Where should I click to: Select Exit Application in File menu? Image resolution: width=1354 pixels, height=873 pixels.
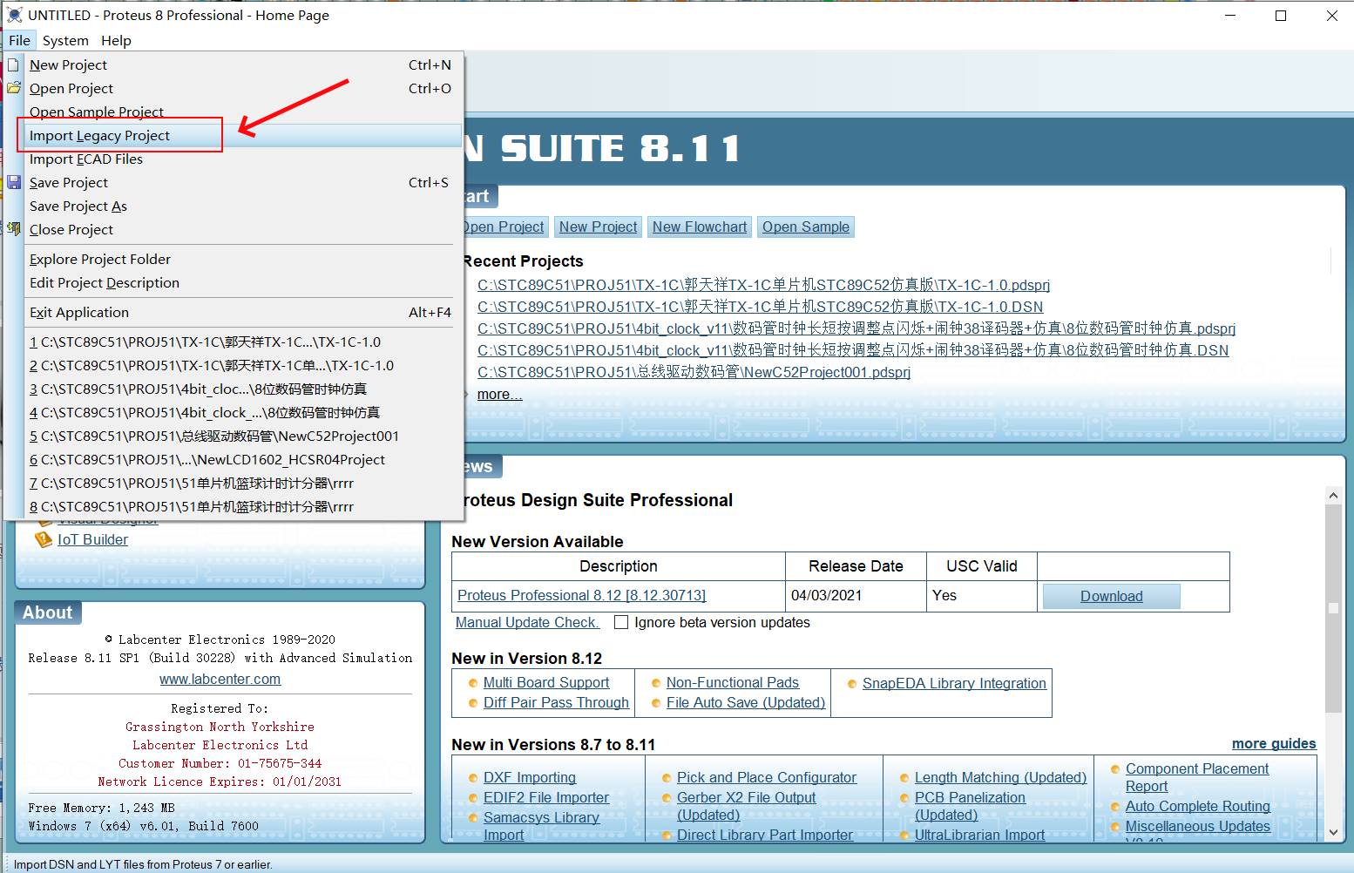coord(78,313)
